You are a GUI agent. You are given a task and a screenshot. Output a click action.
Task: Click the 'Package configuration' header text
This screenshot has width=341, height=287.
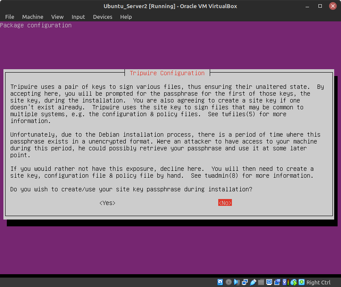coord(36,25)
